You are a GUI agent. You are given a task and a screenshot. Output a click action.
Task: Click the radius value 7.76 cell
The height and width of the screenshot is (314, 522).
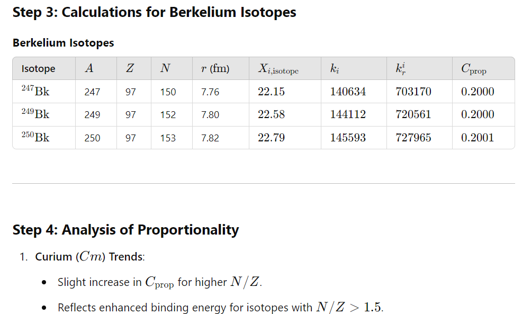210,92
